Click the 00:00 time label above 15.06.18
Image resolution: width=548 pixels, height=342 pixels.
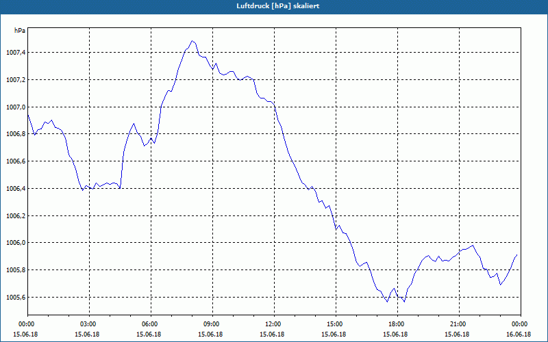26,324
